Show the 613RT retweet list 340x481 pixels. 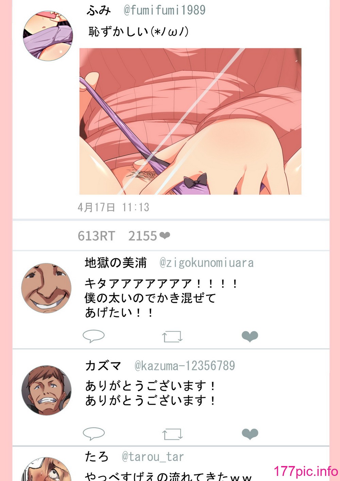coord(97,236)
